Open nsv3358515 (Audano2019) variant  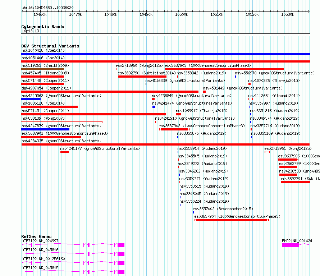(x=204, y=186)
